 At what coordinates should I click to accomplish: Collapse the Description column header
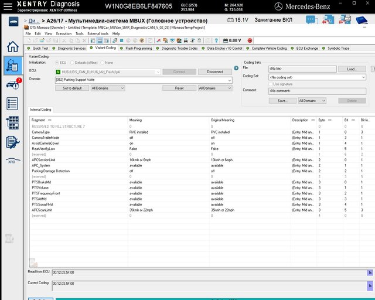pyautogui.click(x=313, y=120)
